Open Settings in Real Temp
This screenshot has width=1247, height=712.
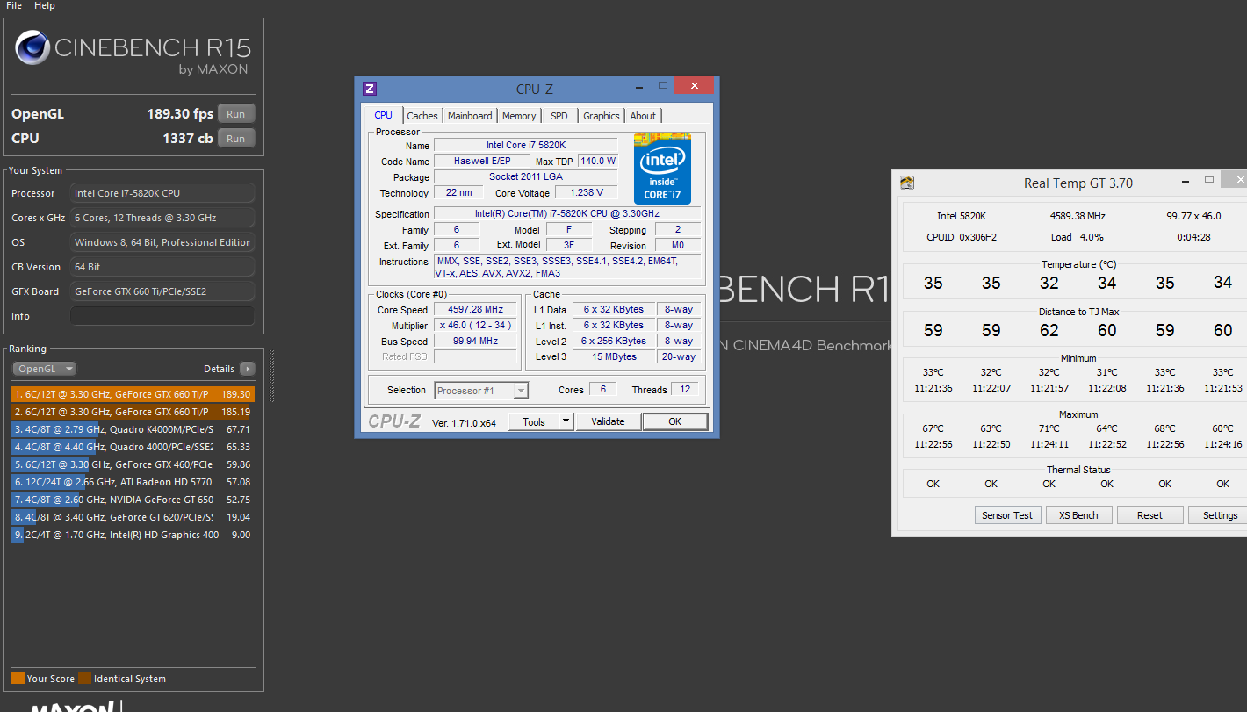tap(1220, 515)
